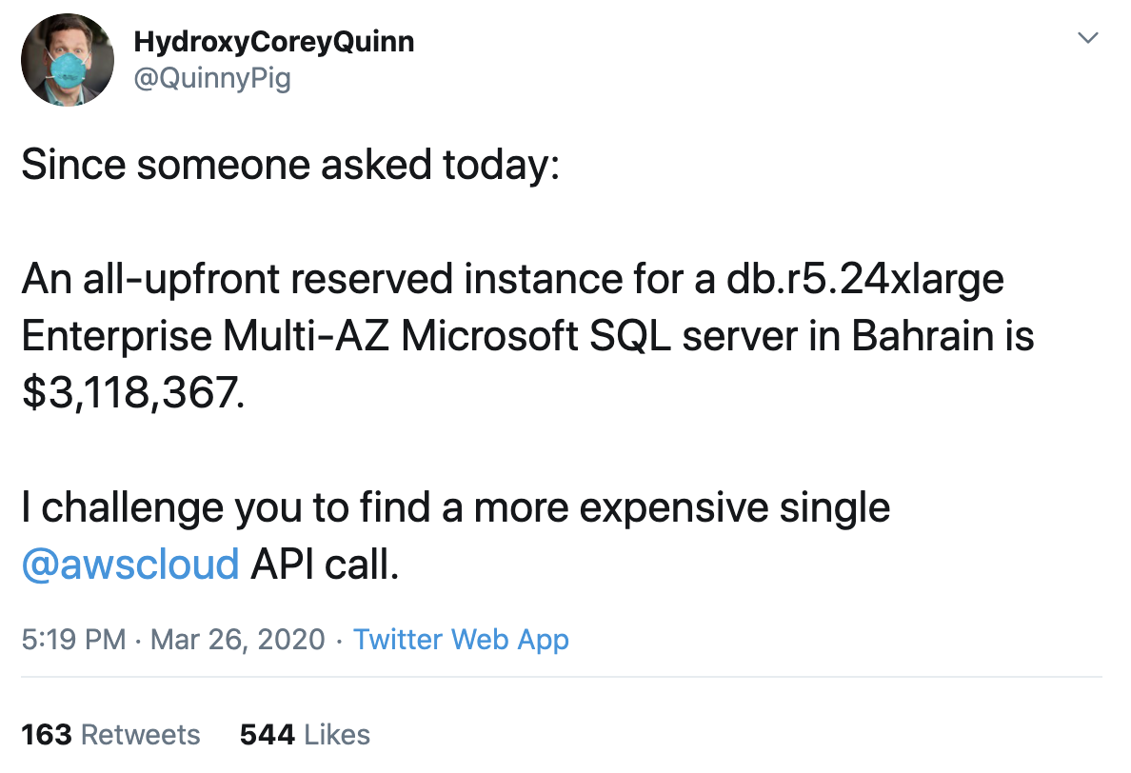Screen dimensions: 1131x773
Task: Open the Twitter Web App source link
Action: [x=461, y=640]
